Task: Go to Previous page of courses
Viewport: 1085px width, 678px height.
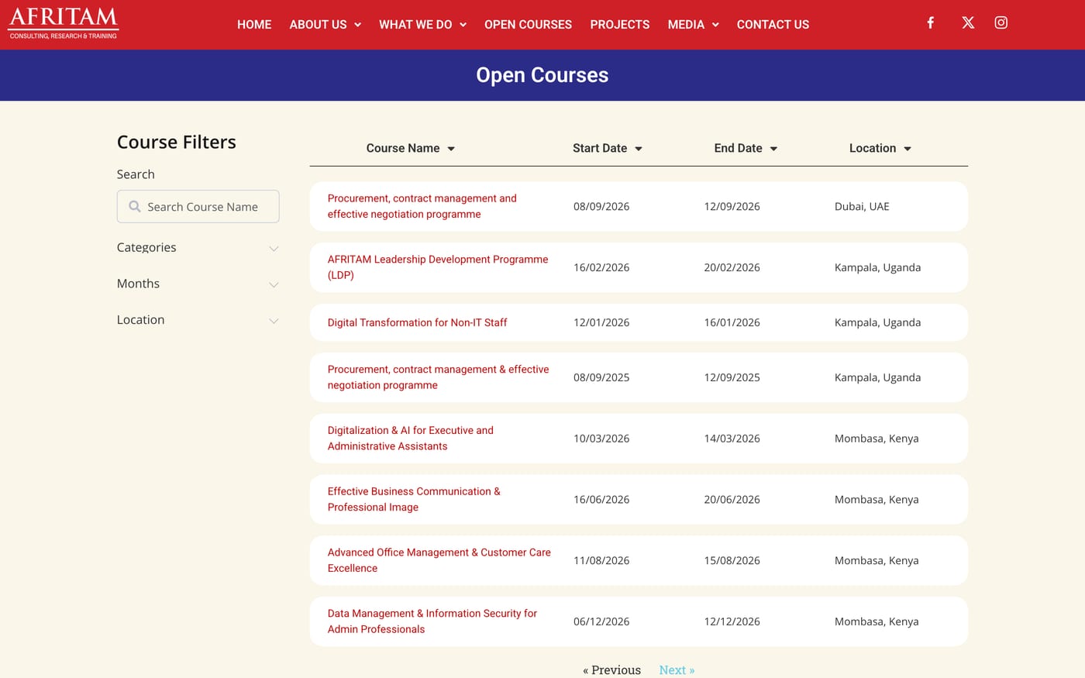Action: [x=611, y=670]
